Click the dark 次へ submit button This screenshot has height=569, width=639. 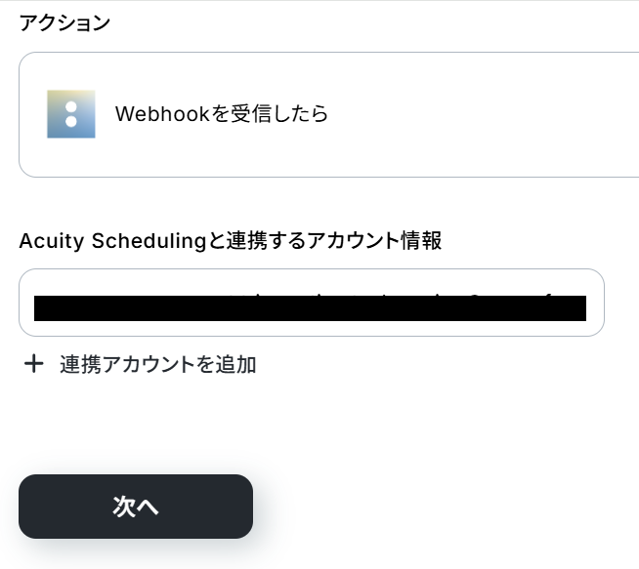click(136, 507)
